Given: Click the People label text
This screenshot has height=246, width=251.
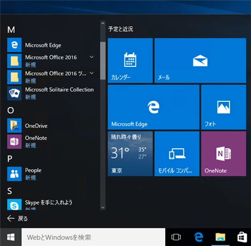Looking at the screenshot, I should (x=33, y=170).
